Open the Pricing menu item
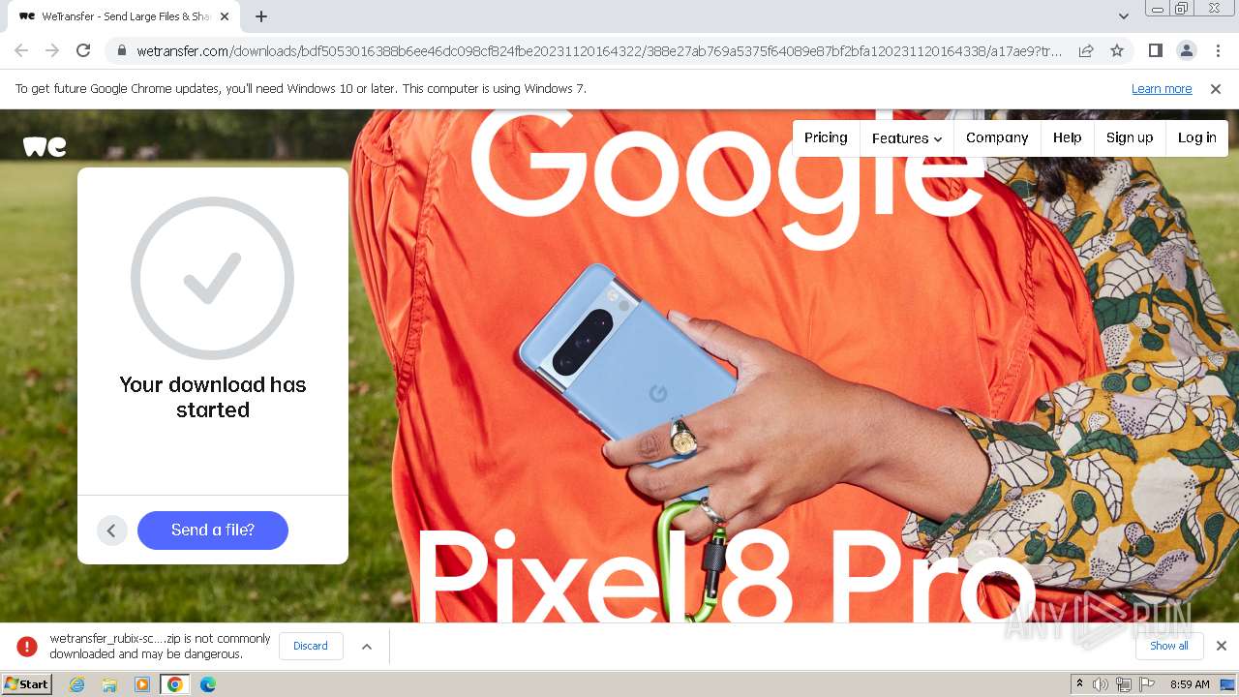1239x697 pixels. (826, 138)
